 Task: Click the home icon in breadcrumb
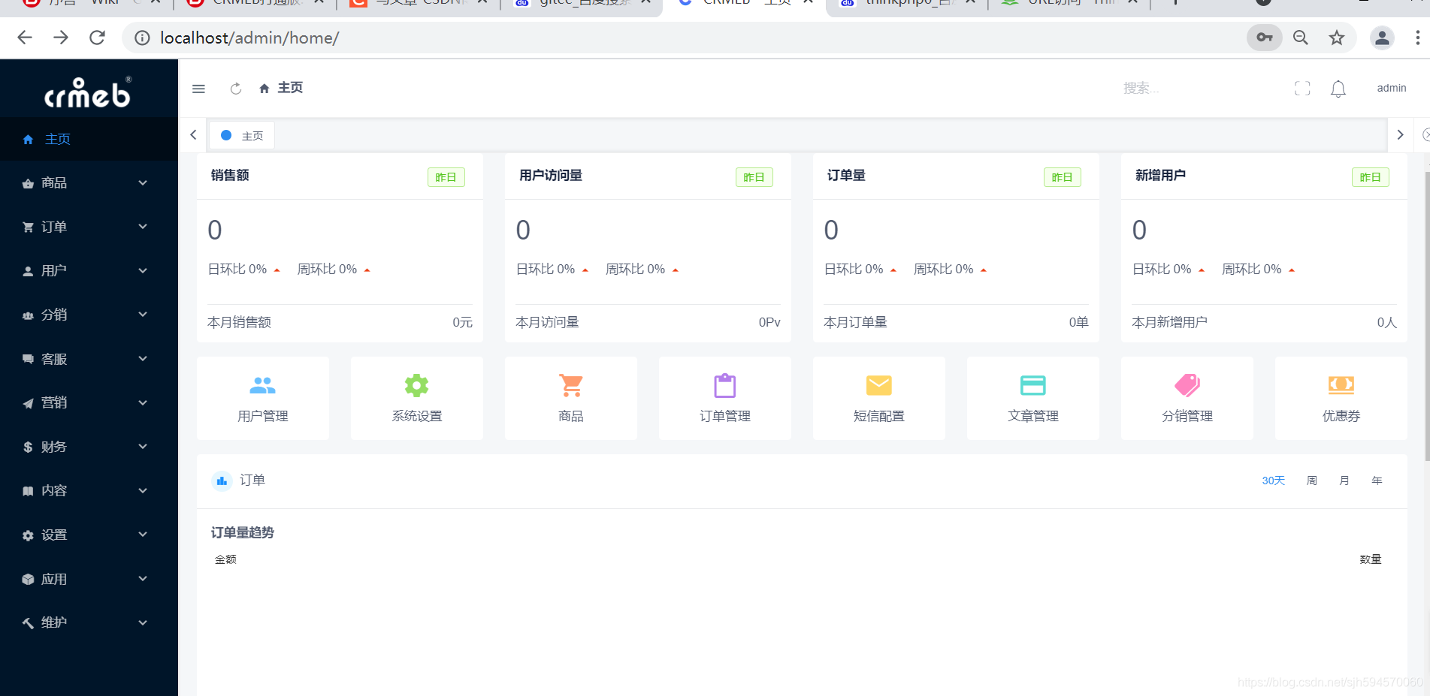[264, 89]
